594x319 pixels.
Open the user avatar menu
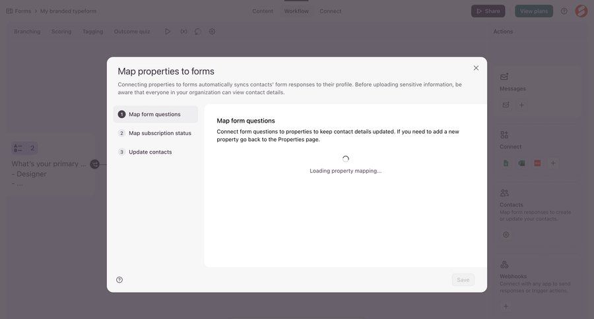581,11
